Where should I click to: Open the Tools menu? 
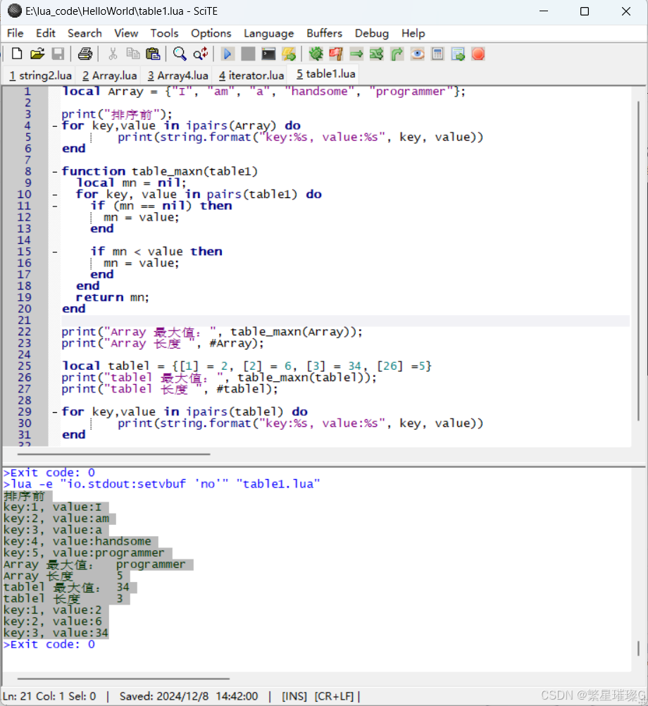[x=164, y=33]
